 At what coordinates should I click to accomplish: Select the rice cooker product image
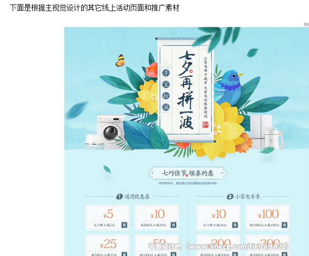tap(94, 141)
